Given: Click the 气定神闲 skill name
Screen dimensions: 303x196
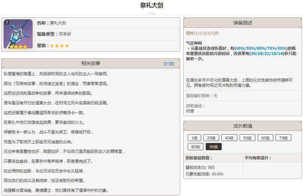Looking at the screenshot, I should [x=194, y=43].
